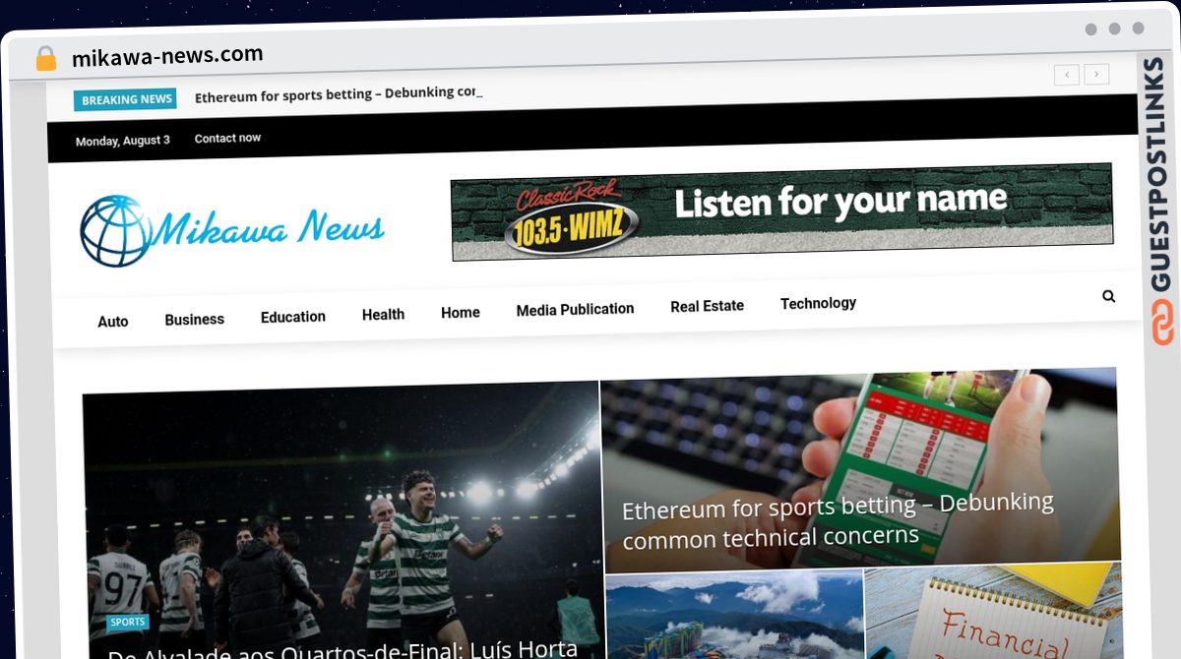This screenshot has height=659, width=1181.
Task: Open the Auto menu category
Action: [x=113, y=322]
